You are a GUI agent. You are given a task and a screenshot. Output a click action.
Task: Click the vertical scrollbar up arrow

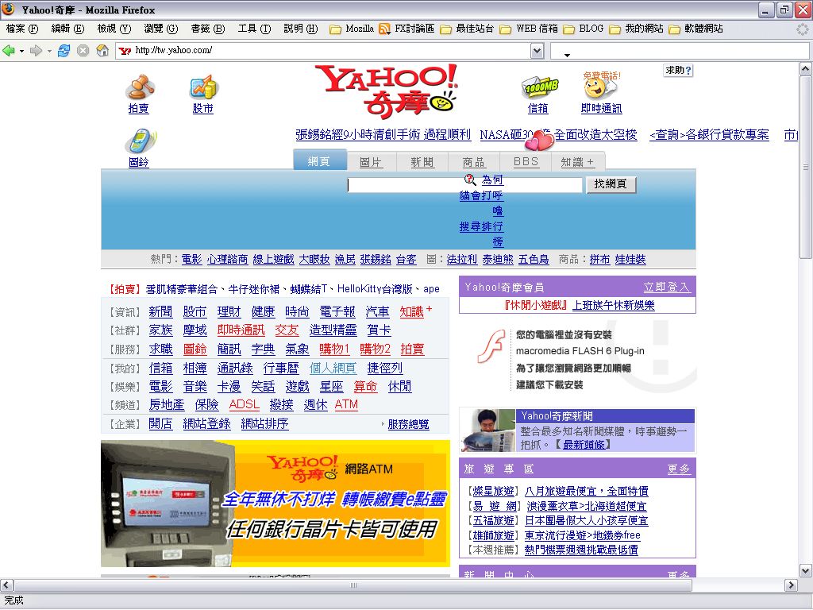click(x=805, y=69)
